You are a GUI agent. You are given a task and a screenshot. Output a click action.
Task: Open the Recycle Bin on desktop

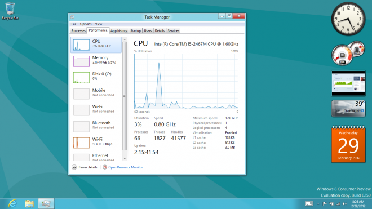[10, 11]
